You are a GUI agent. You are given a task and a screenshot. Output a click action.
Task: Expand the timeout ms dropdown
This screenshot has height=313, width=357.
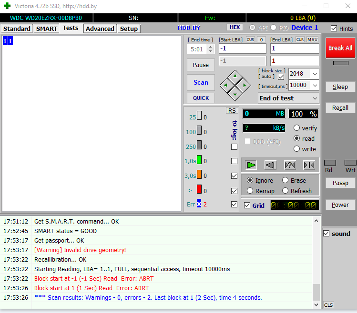click(314, 85)
